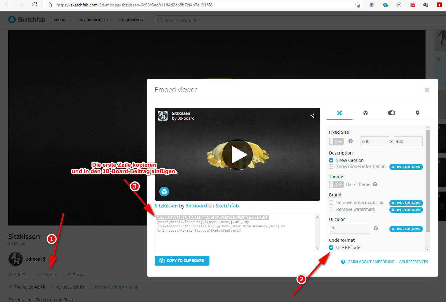
Task: Click the search magnifier icon
Action: [x=160, y=21]
